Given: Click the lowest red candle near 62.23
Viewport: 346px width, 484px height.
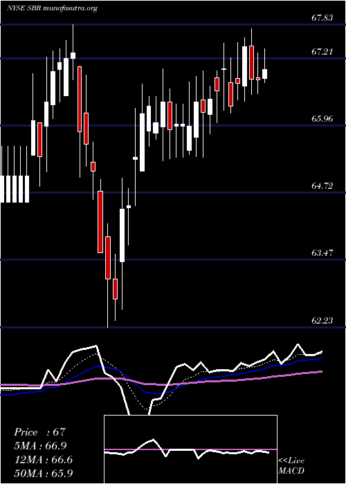Looking at the screenshot, I should (116, 289).
